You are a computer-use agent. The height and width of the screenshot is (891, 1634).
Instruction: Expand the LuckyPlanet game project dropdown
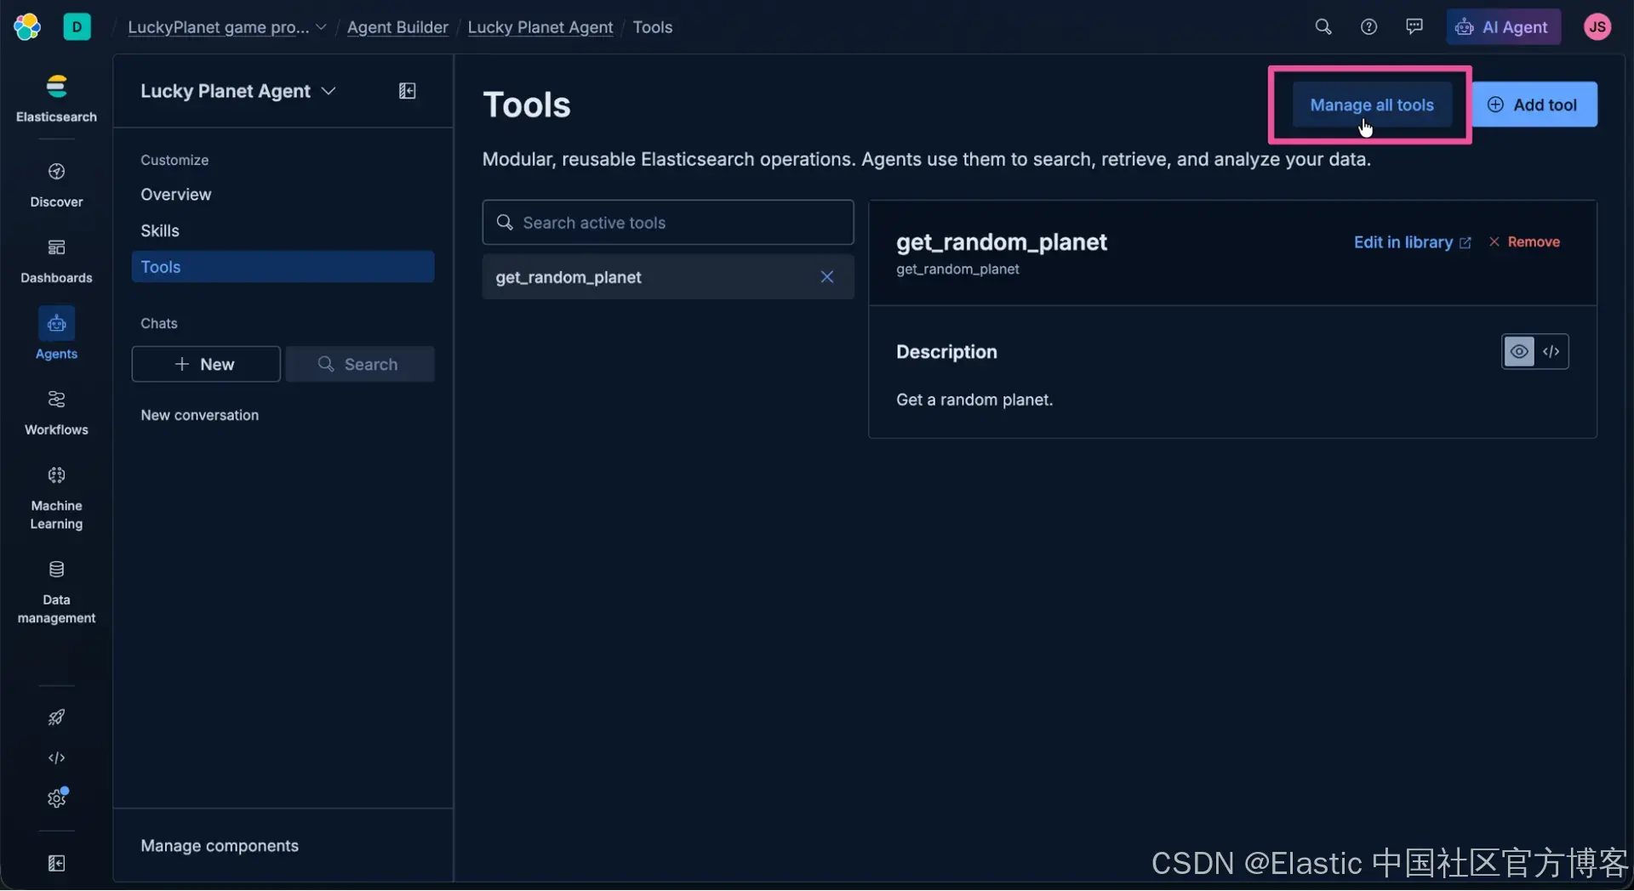pos(227,27)
